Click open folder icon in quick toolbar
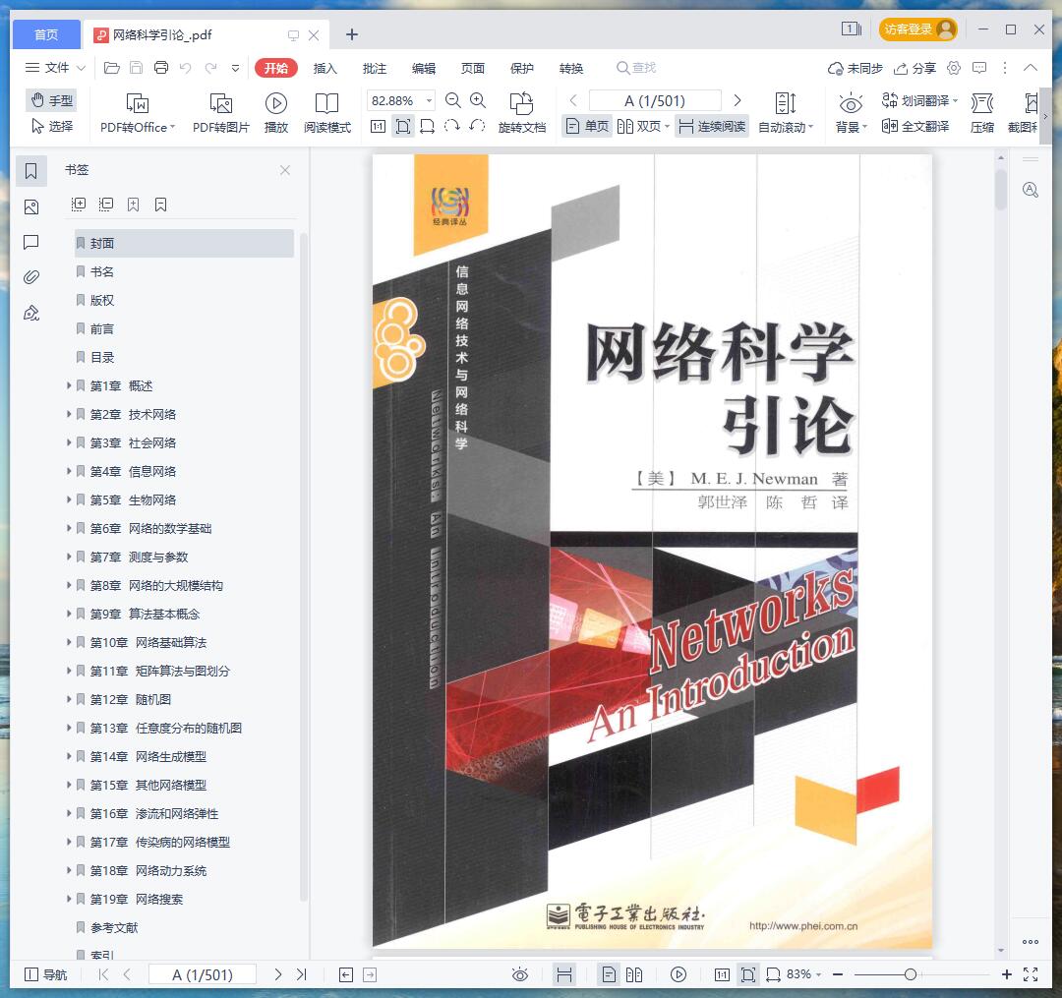This screenshot has height=998, width=1062. click(112, 68)
